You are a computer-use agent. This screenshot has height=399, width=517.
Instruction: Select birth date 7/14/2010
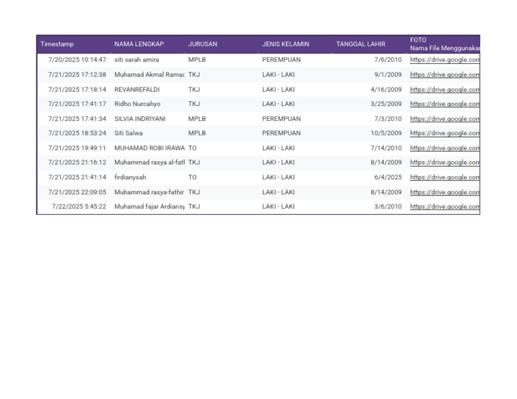tap(386, 148)
